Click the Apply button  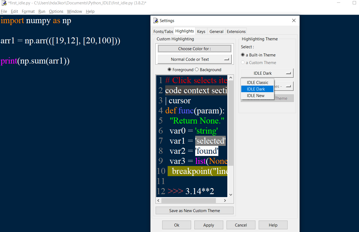(209, 225)
